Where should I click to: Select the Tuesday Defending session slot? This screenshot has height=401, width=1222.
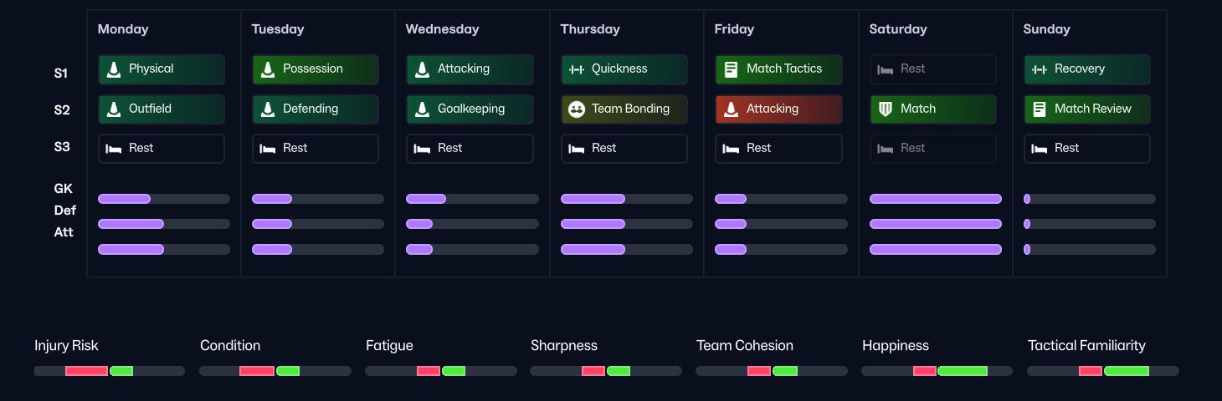316,109
